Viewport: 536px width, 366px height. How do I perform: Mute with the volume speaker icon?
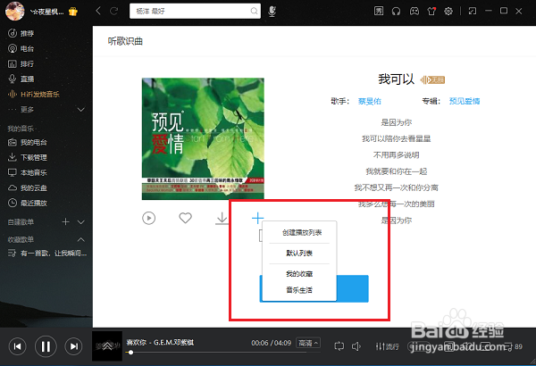356,346
